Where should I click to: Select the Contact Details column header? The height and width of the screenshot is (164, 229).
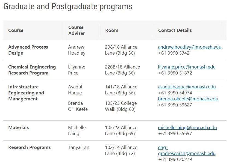coord(175,30)
